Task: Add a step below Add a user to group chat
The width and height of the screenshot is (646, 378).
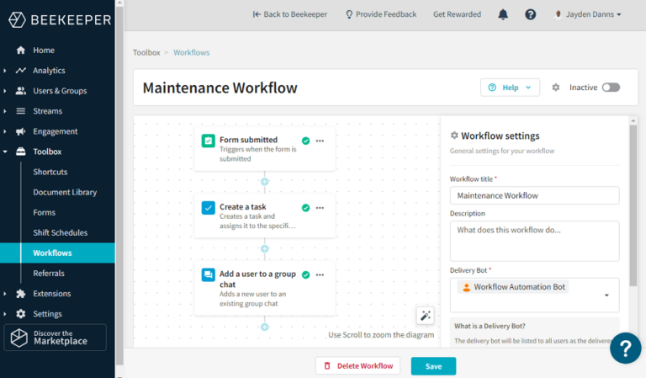Action: coord(264,327)
